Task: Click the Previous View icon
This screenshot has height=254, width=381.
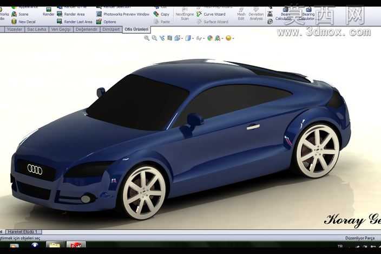Action: click(x=162, y=38)
